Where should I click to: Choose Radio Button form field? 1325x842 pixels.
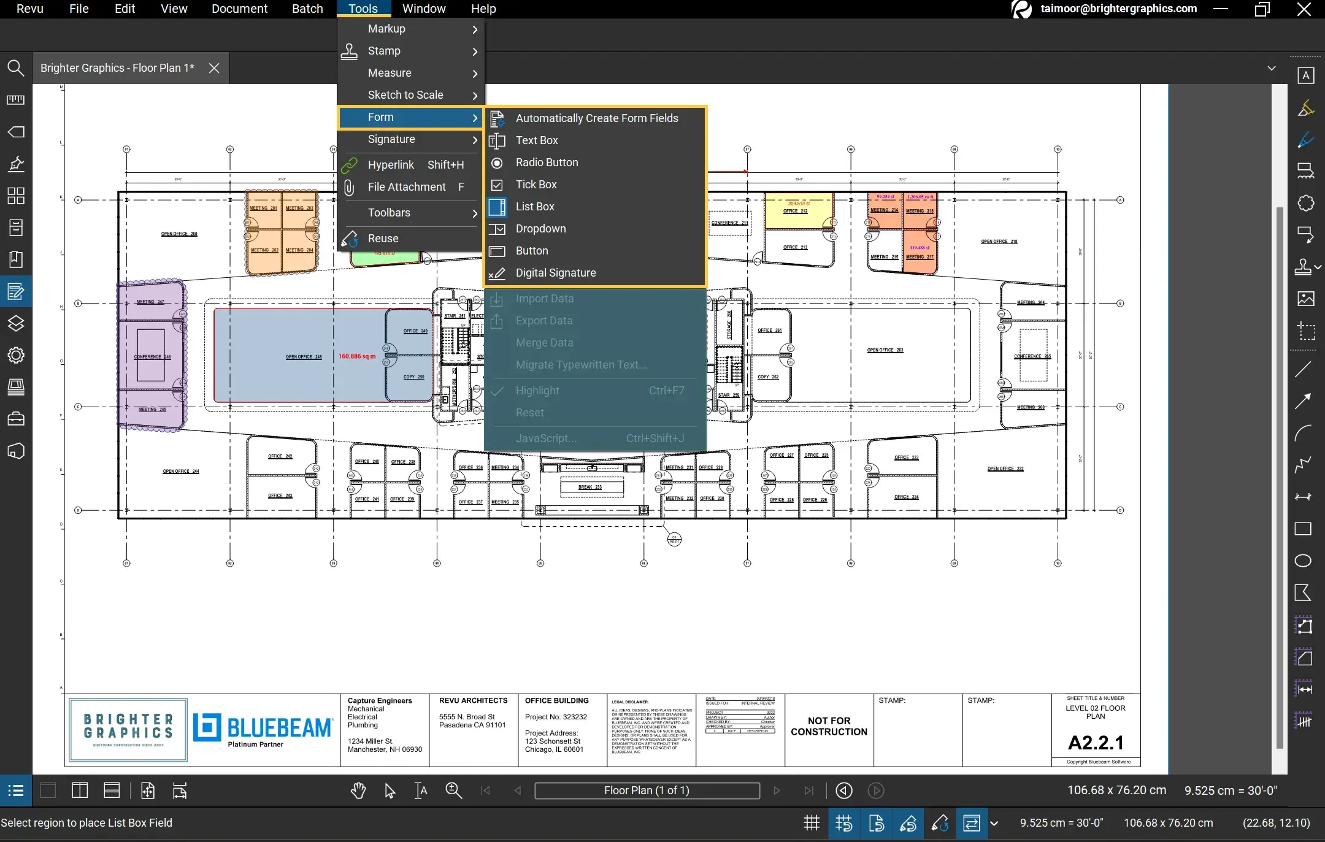pyautogui.click(x=595, y=163)
